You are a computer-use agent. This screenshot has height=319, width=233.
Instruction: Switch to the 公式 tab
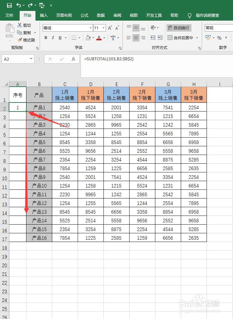84,15
